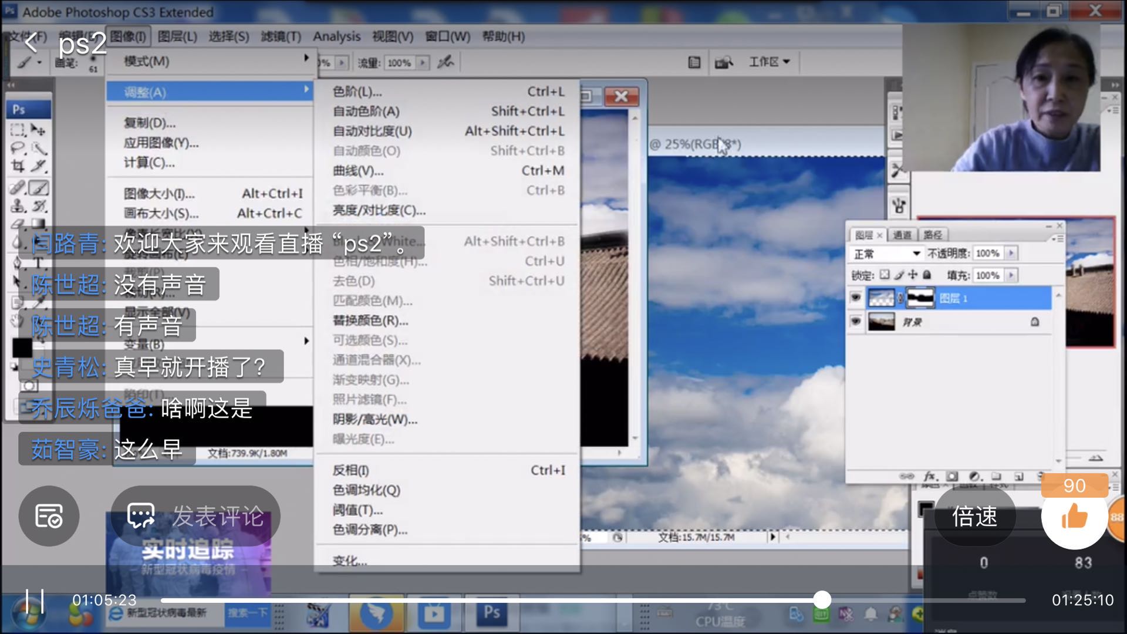Tap the thumbs-up like button
Screen dimensions: 1127x634
click(1074, 516)
